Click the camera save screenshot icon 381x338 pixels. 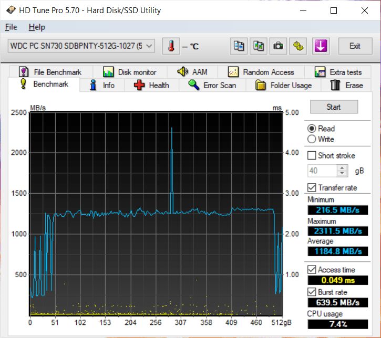[278, 46]
